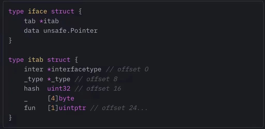Click the fun field name
265x129 pixels.
(x=30, y=108)
